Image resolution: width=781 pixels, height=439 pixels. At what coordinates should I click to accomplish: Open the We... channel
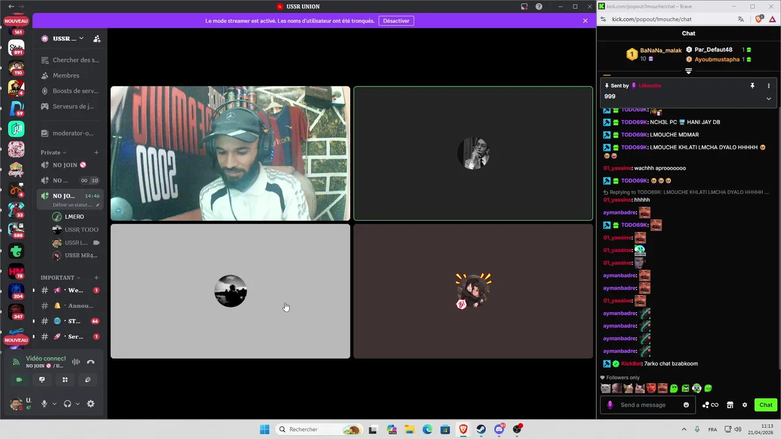tap(70, 290)
